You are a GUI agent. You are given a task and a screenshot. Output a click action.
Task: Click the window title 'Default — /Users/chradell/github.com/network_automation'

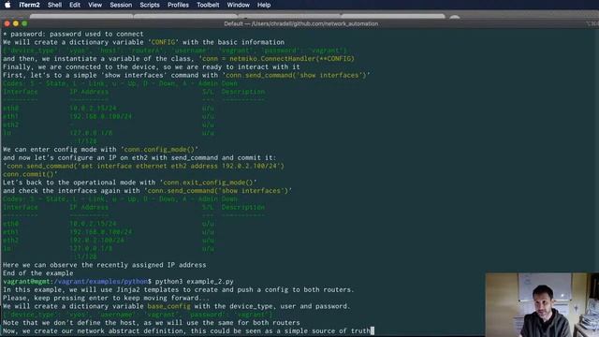click(301, 23)
